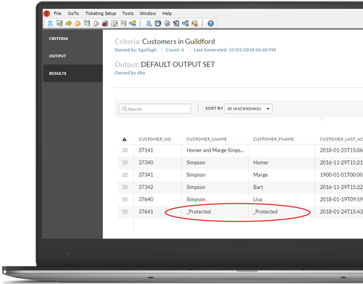
Task: Click the 'Count: 6' link
Action: coord(175,50)
